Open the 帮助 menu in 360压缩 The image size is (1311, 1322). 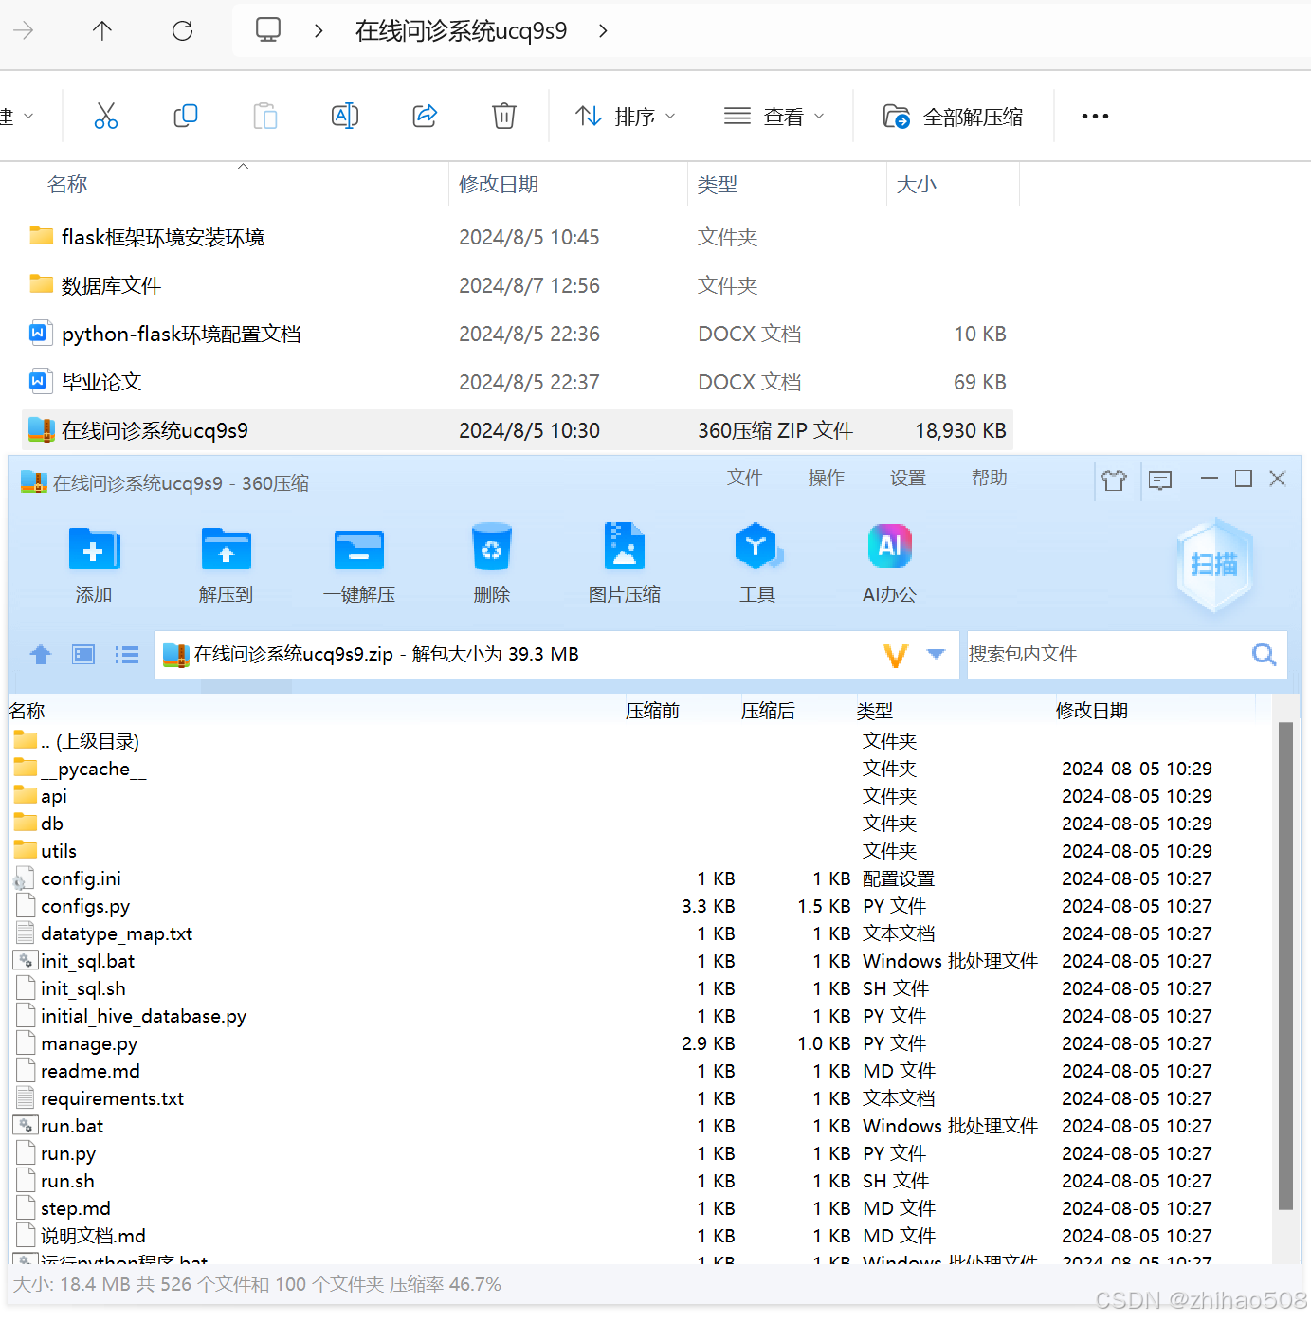click(989, 479)
